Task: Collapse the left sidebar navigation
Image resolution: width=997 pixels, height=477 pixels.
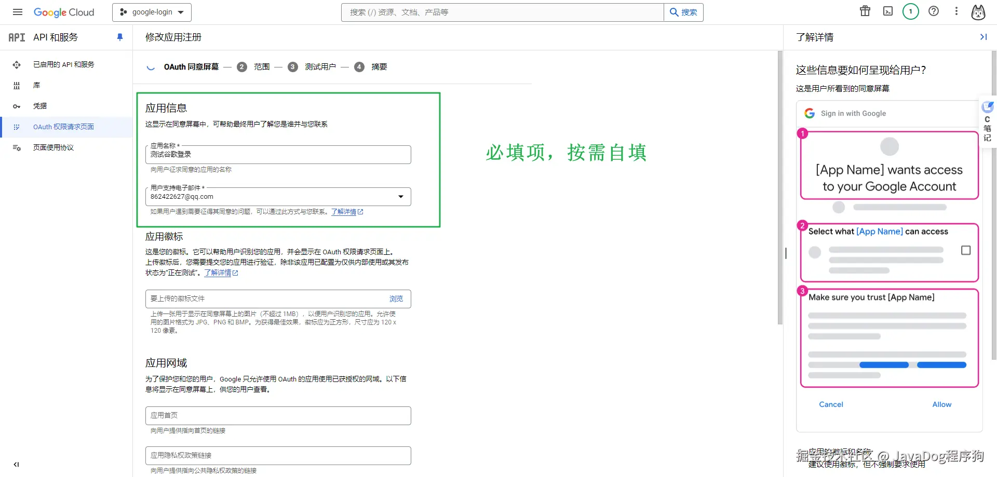Action: point(16,465)
